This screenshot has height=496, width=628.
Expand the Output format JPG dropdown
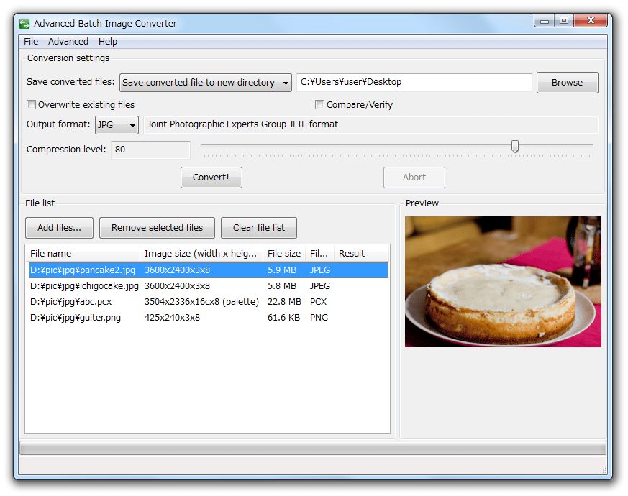[x=117, y=125]
